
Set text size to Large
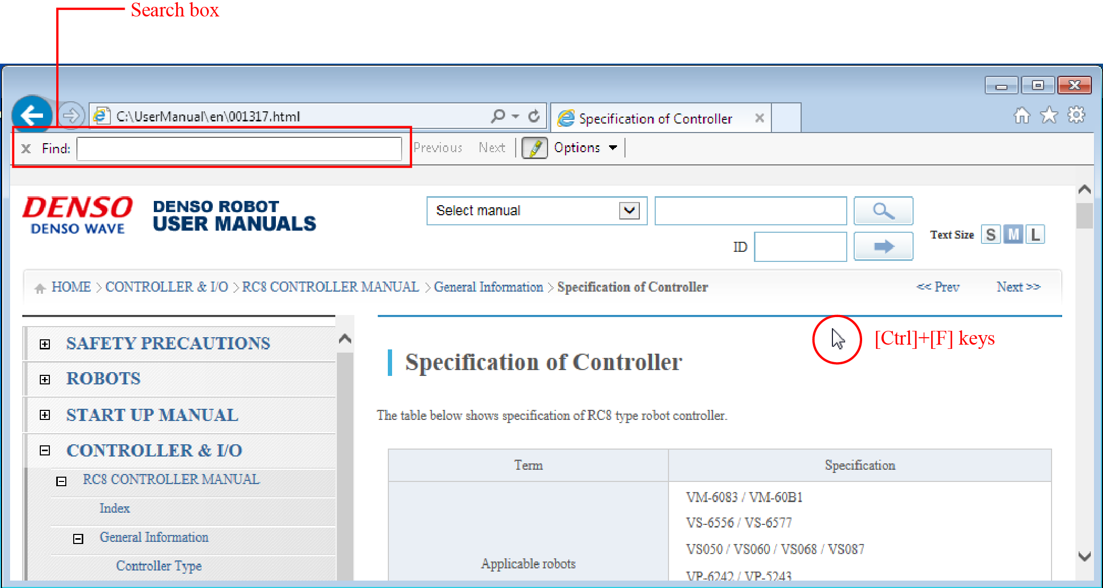pos(1035,234)
